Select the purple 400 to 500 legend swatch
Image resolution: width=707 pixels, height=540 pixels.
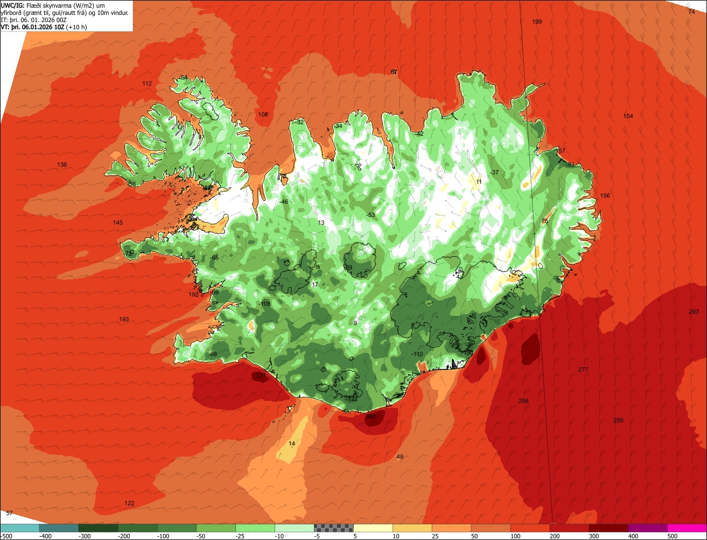647,528
